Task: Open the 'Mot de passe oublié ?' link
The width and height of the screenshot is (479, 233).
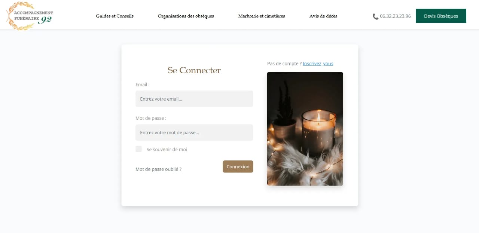Action: 158,169
